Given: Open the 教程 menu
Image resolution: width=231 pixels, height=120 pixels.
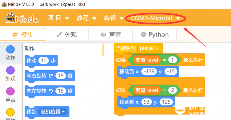Looking at the screenshot, I should point(87,18).
